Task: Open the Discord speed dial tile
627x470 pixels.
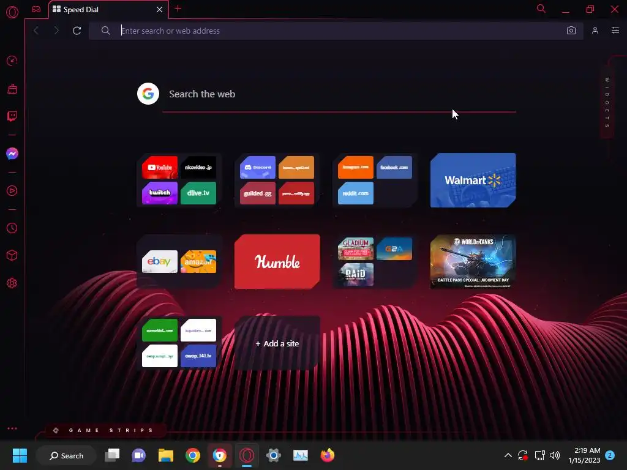Action: tap(258, 168)
